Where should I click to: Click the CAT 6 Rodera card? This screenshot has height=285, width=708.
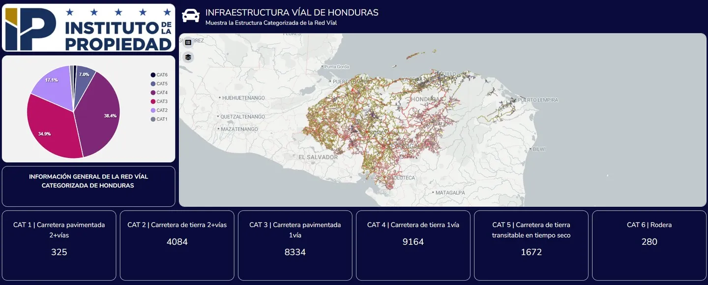click(x=649, y=246)
